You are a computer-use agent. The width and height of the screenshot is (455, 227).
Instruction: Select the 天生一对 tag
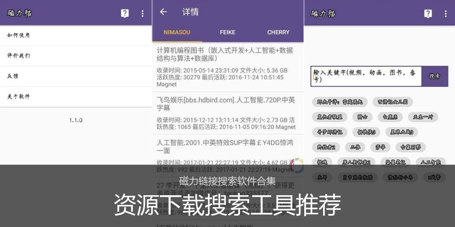[x=423, y=117]
